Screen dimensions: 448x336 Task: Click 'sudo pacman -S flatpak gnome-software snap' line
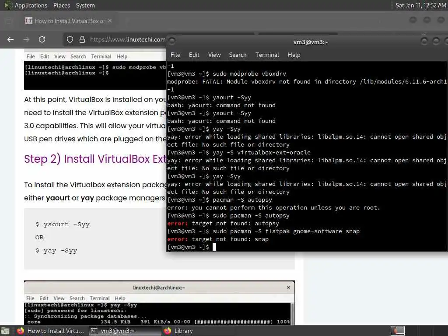tap(263, 231)
